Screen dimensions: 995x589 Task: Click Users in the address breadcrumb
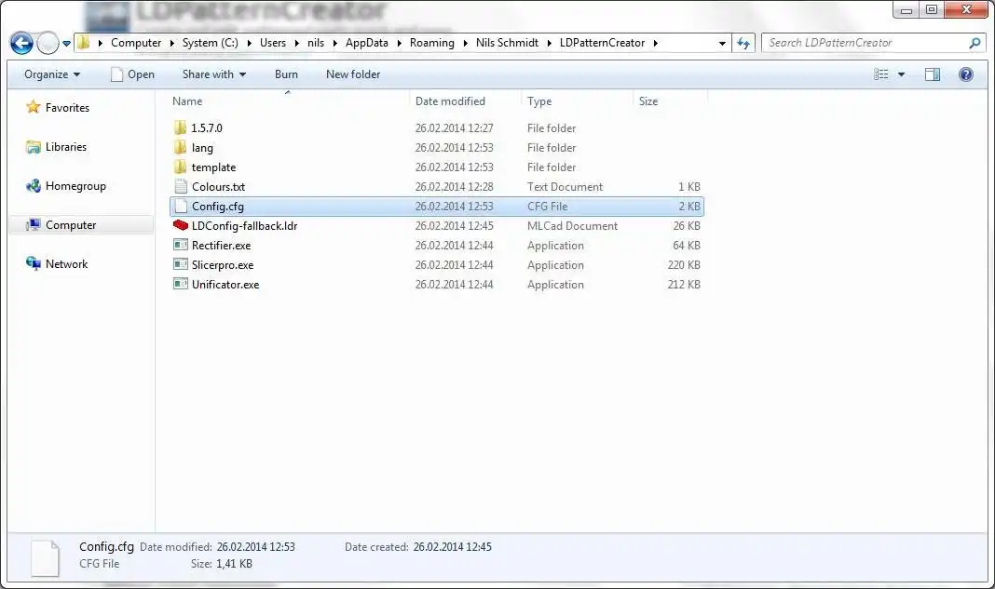tap(273, 43)
